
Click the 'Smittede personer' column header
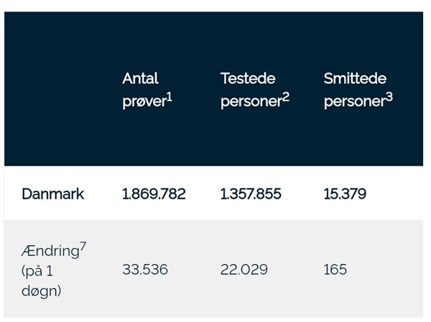point(358,90)
